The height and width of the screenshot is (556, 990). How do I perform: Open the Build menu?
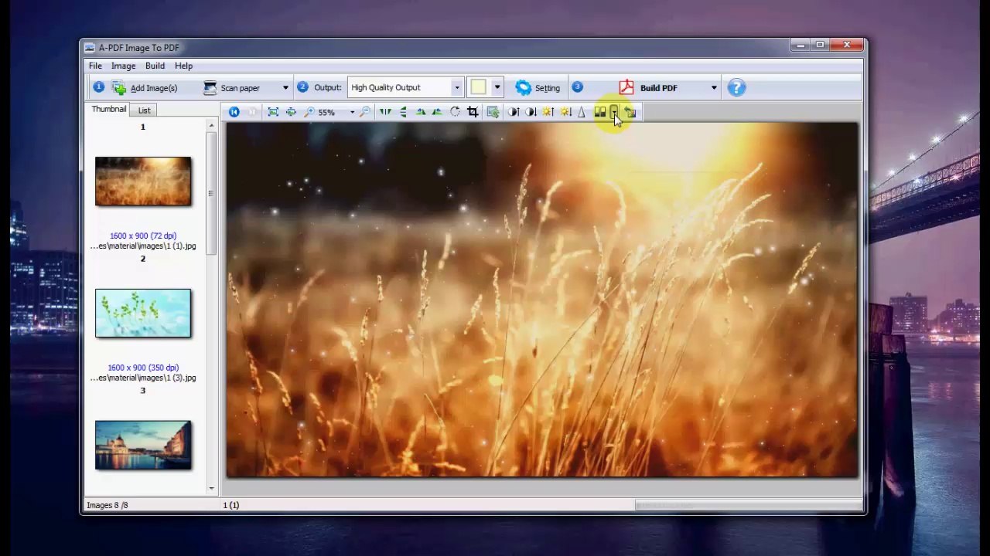point(155,66)
